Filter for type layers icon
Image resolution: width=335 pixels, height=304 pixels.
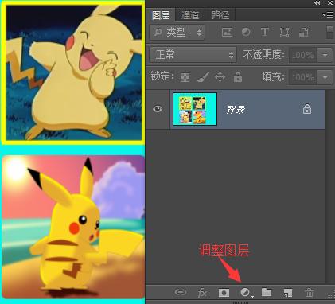tap(265, 32)
